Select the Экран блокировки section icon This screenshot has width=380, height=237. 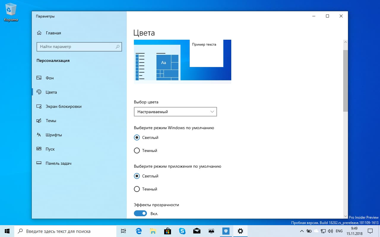[x=39, y=106]
